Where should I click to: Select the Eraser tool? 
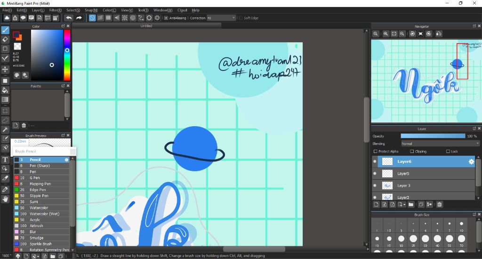coord(5,39)
